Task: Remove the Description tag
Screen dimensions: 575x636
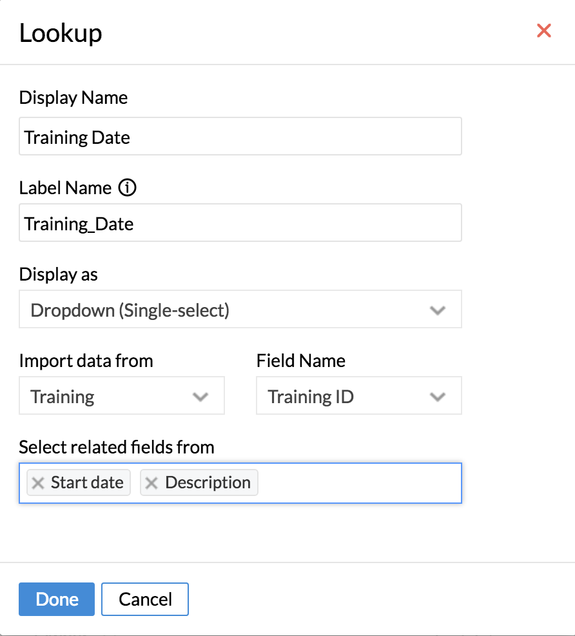Action: [x=152, y=483]
